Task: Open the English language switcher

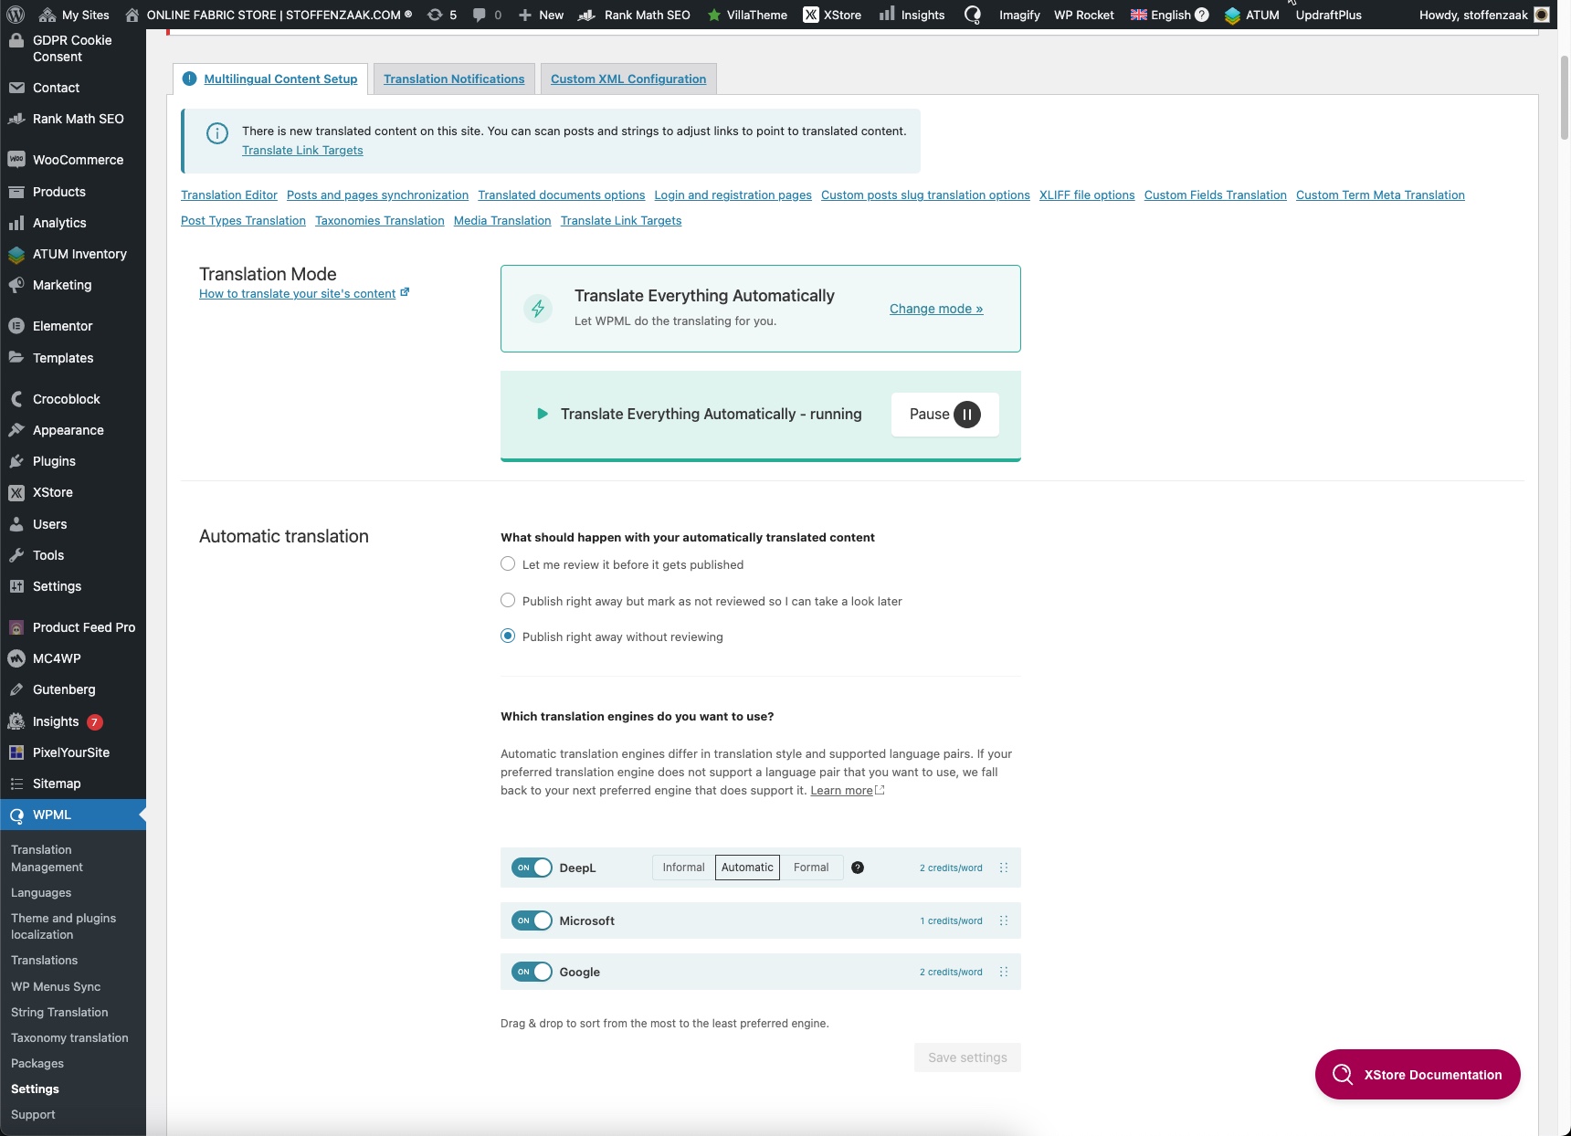Action: point(1161,15)
